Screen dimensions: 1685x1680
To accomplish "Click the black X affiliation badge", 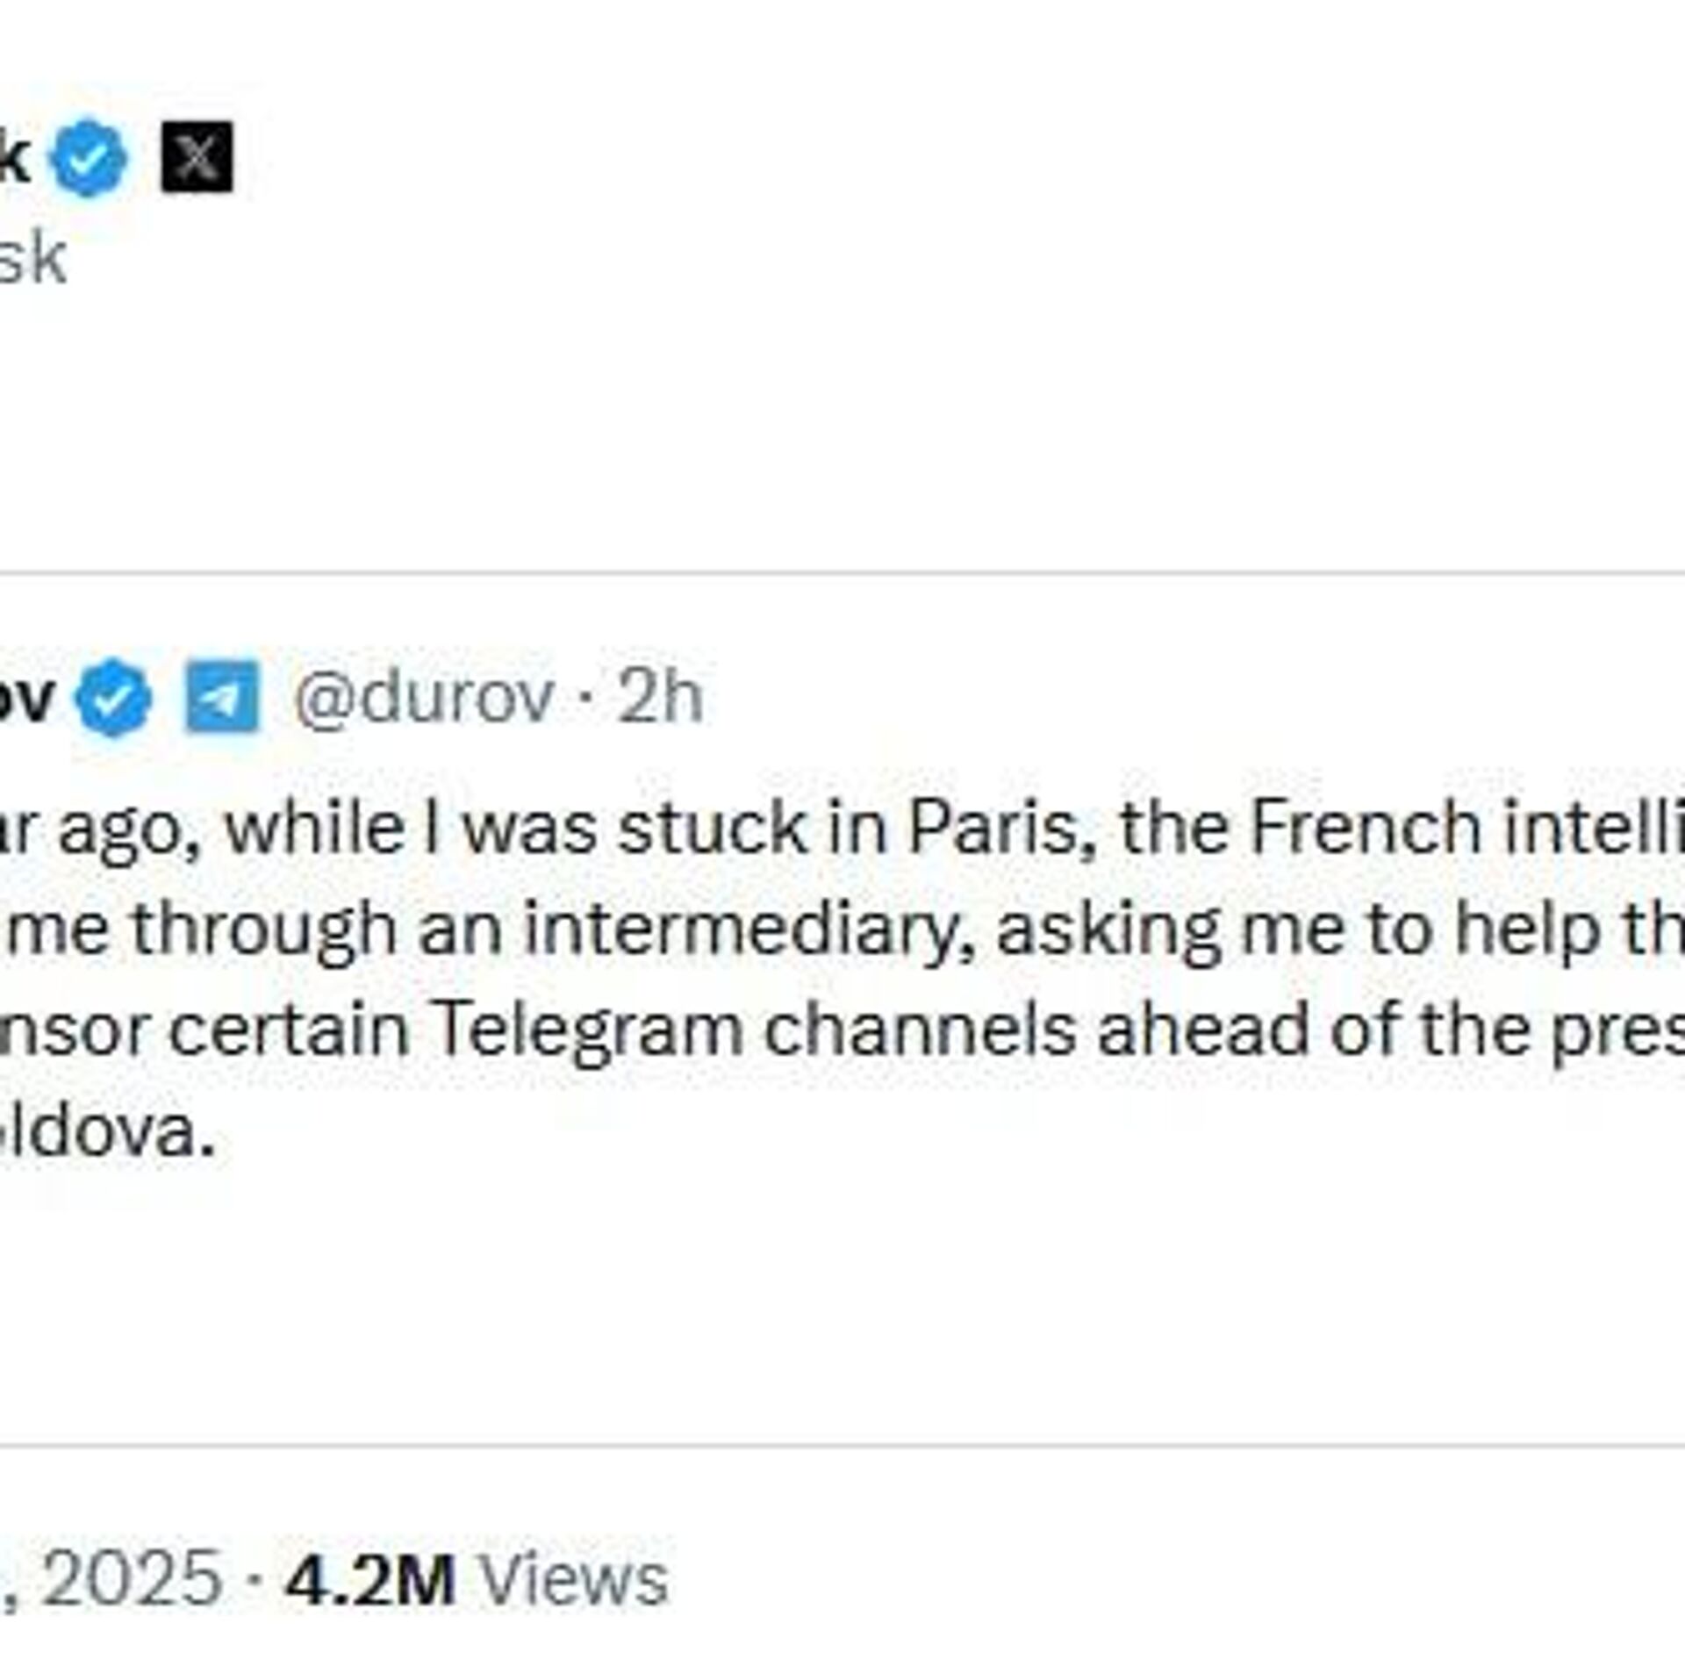I will coord(197,157).
